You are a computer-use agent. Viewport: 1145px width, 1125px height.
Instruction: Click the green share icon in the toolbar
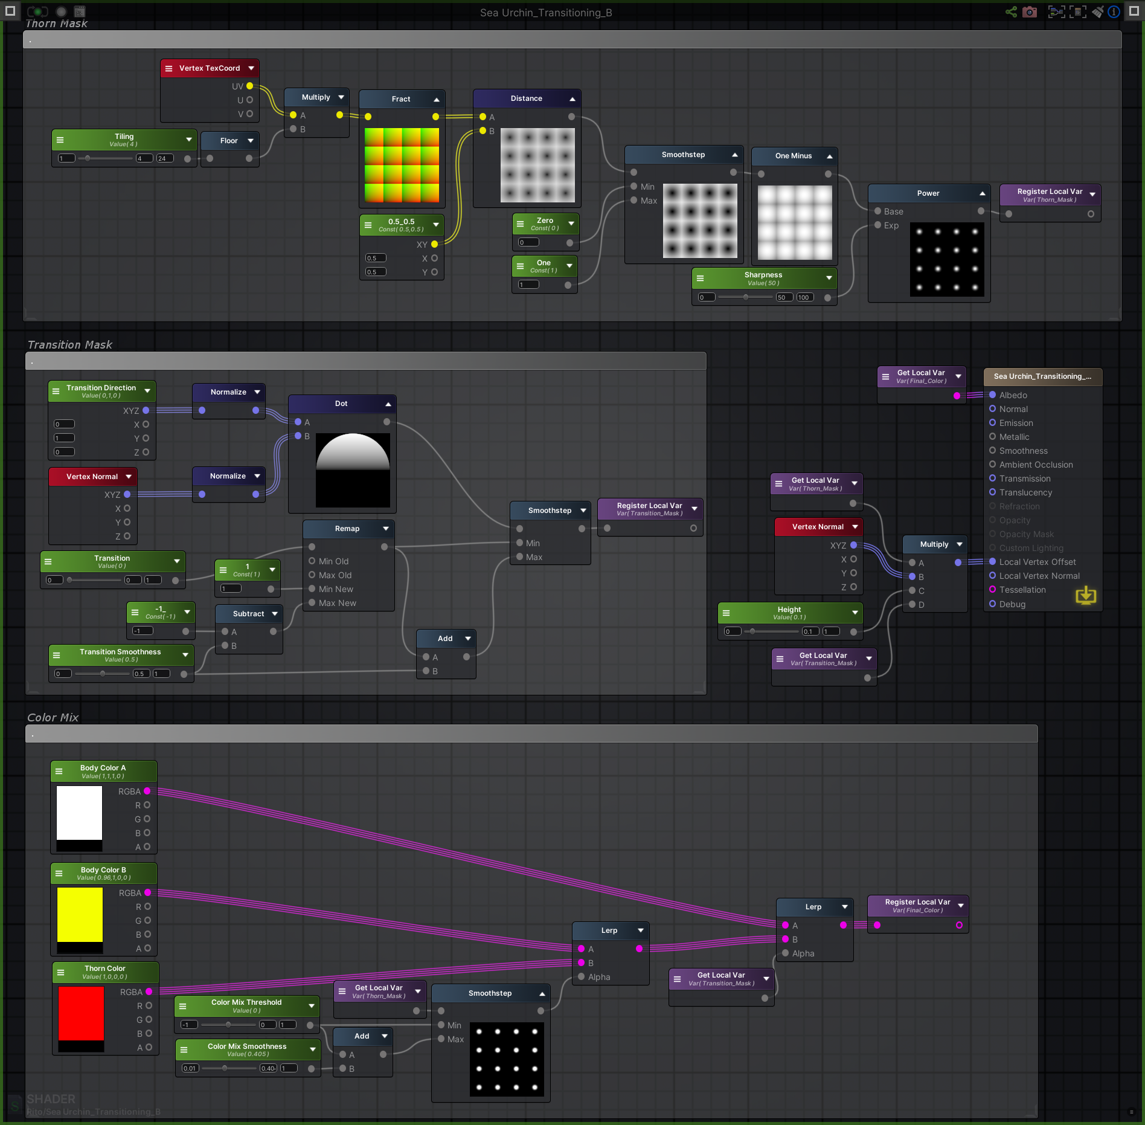[1012, 11]
